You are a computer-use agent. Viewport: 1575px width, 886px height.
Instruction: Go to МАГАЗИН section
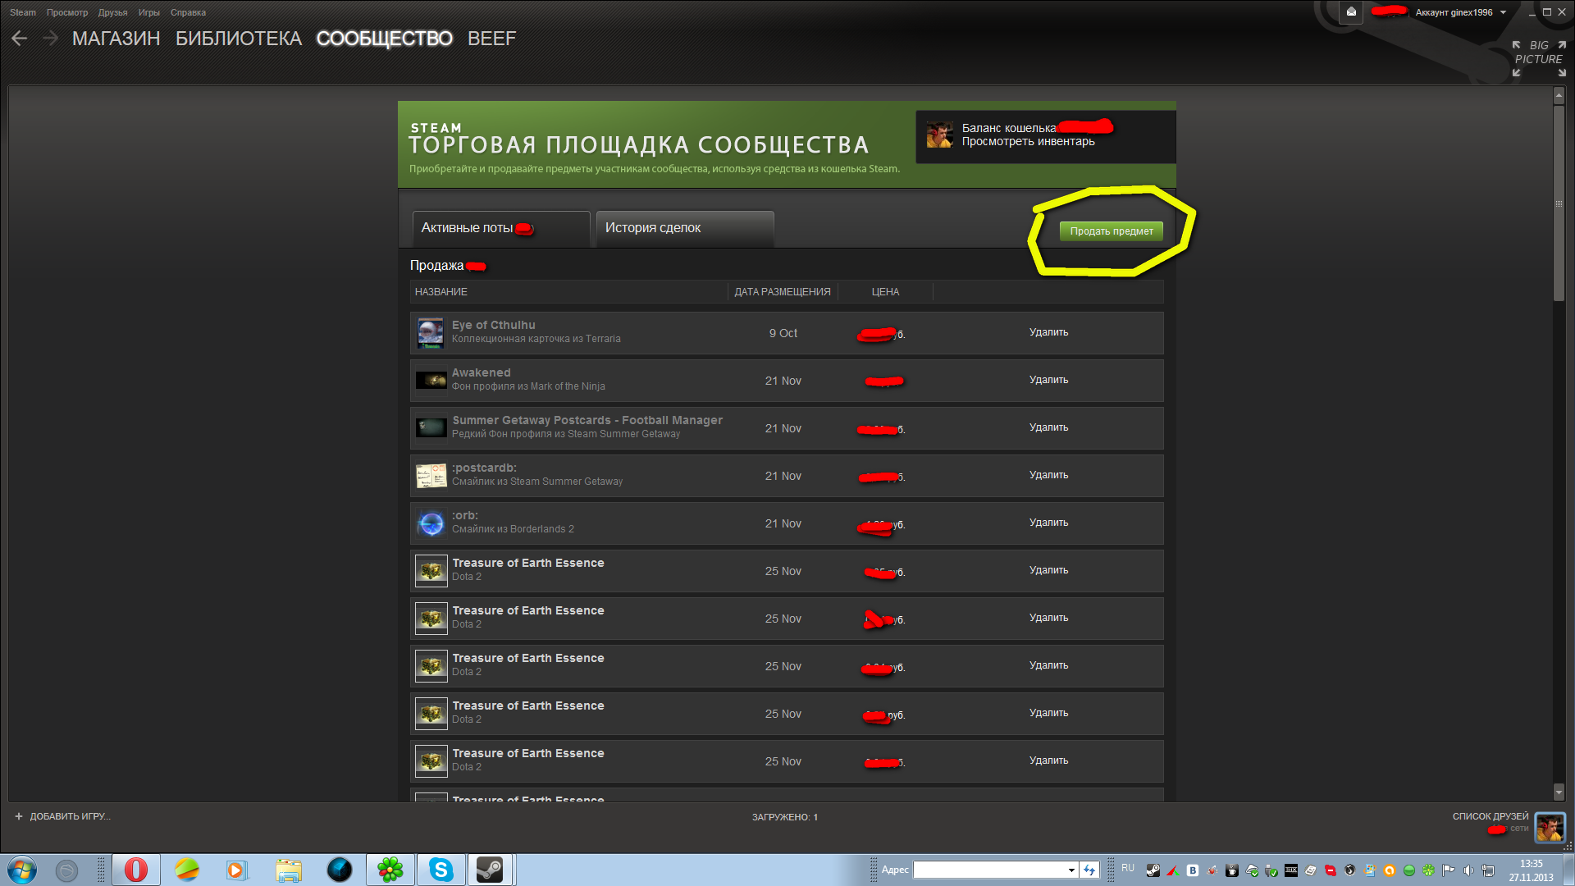click(x=116, y=39)
